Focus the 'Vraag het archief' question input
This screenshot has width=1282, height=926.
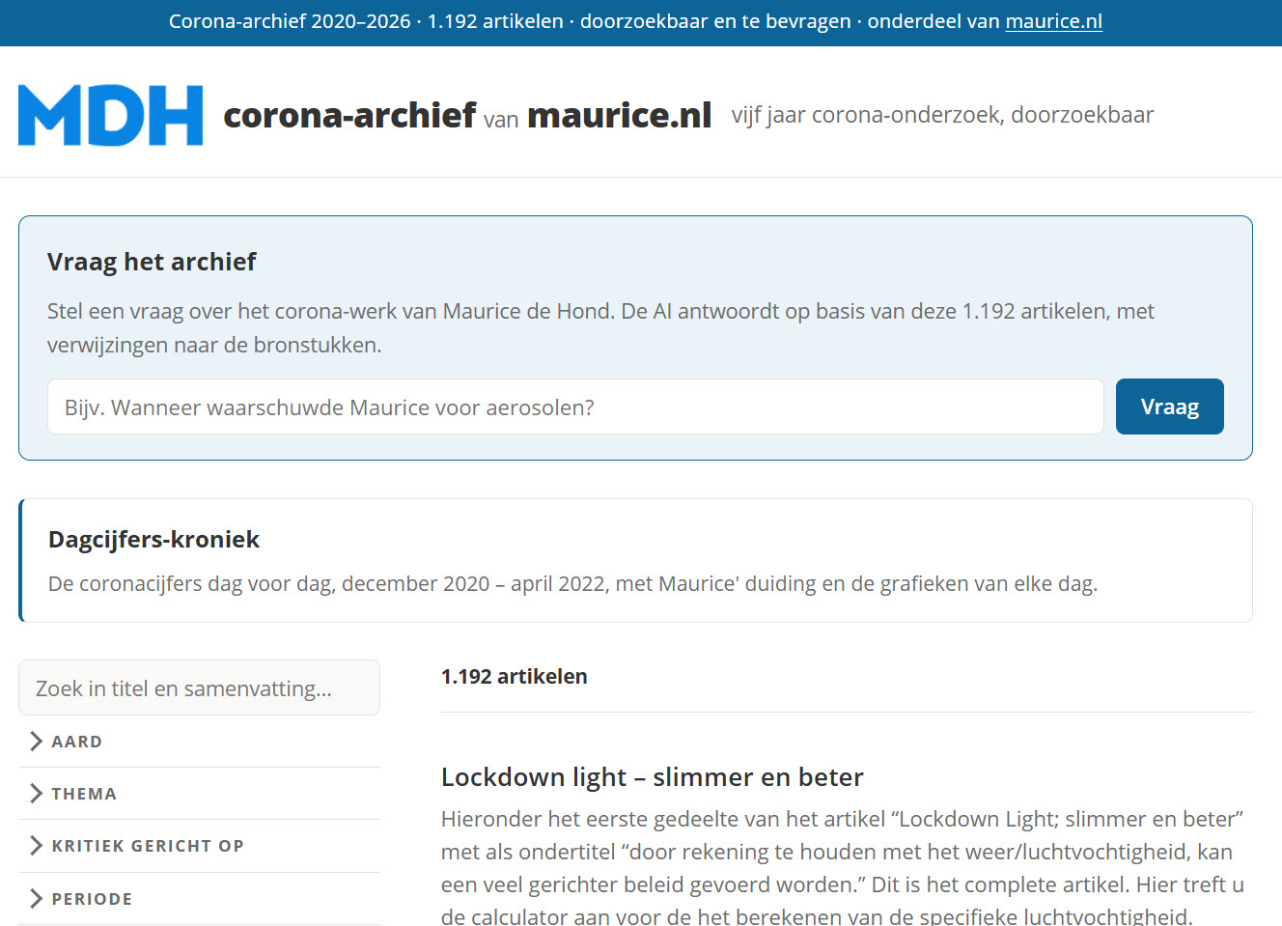tap(575, 407)
